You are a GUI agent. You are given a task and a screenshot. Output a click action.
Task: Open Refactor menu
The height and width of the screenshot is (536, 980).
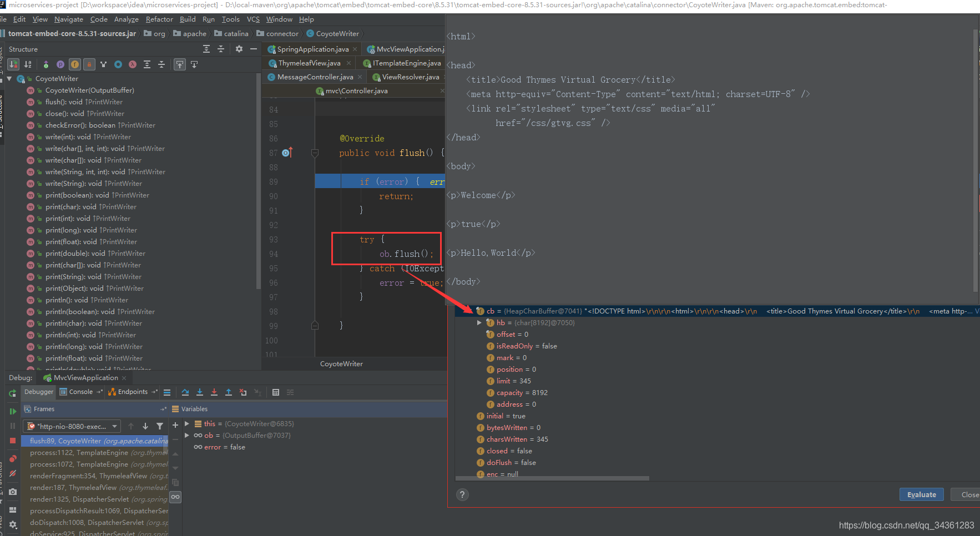159,19
